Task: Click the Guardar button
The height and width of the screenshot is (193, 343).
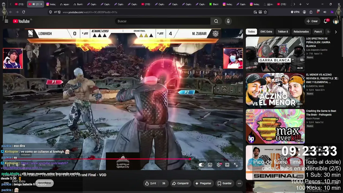Action: [x=225, y=183]
